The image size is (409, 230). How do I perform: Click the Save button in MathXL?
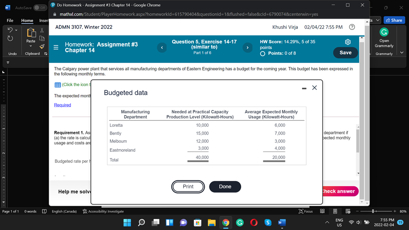(345, 53)
